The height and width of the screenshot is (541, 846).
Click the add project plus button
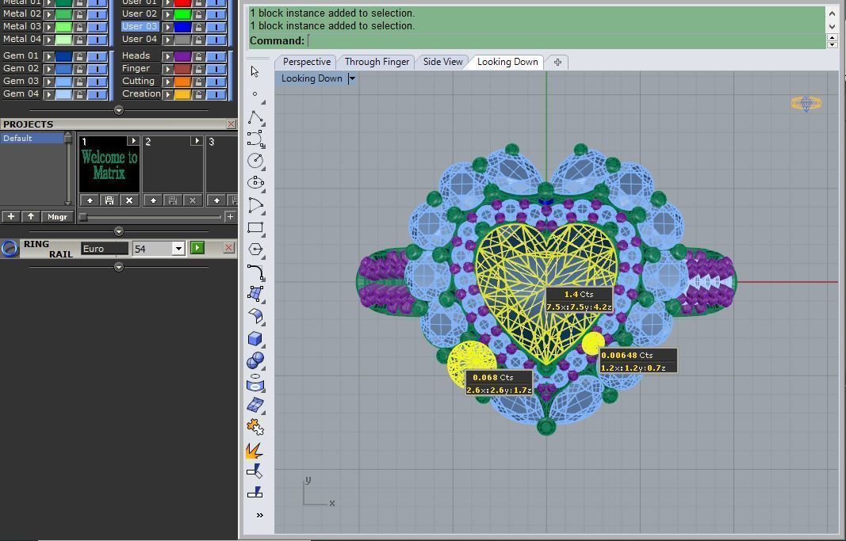pyautogui.click(x=11, y=216)
